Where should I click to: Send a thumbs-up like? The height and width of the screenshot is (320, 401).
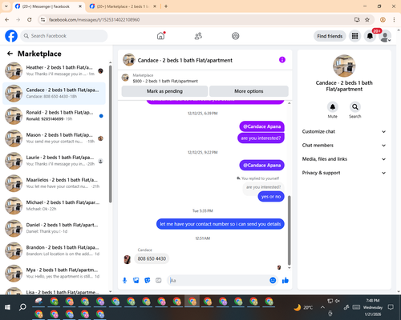tap(286, 280)
